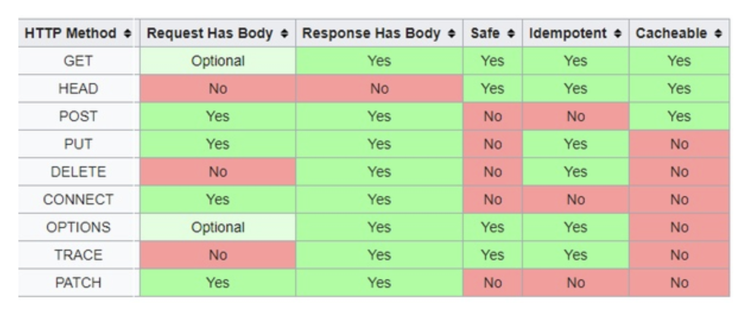Select the PATCH method cell
The width and height of the screenshot is (748, 309).
click(x=78, y=283)
